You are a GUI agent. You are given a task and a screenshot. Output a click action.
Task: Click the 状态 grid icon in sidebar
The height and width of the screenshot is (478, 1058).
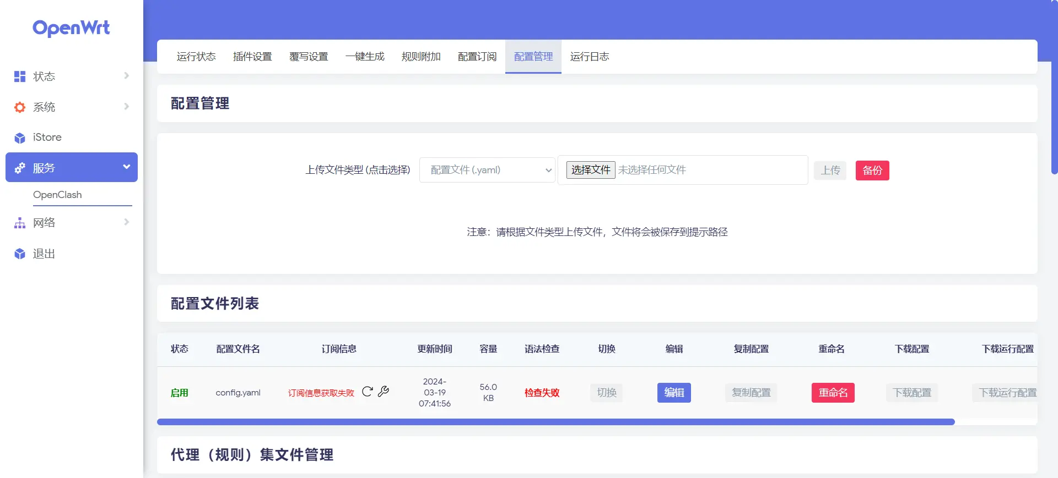[x=20, y=76]
